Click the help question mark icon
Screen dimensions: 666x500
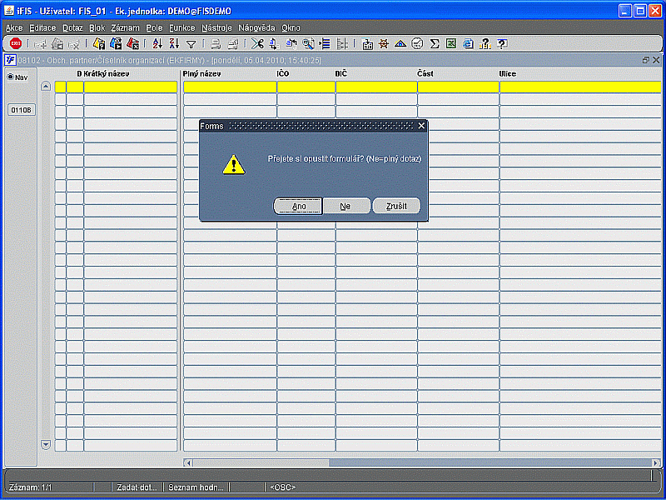pos(502,43)
